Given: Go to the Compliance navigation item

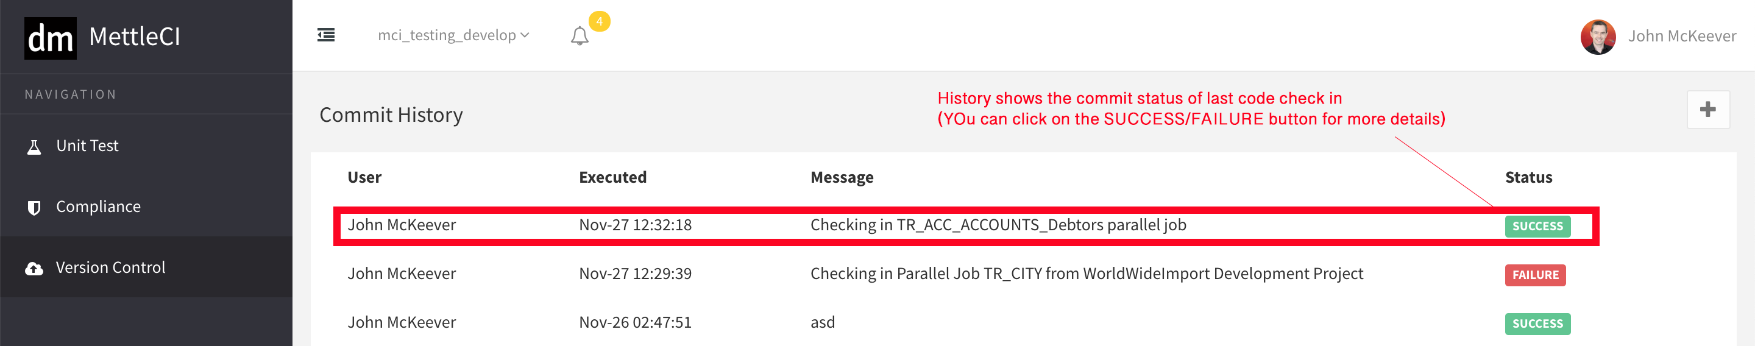Looking at the screenshot, I should pos(98,207).
